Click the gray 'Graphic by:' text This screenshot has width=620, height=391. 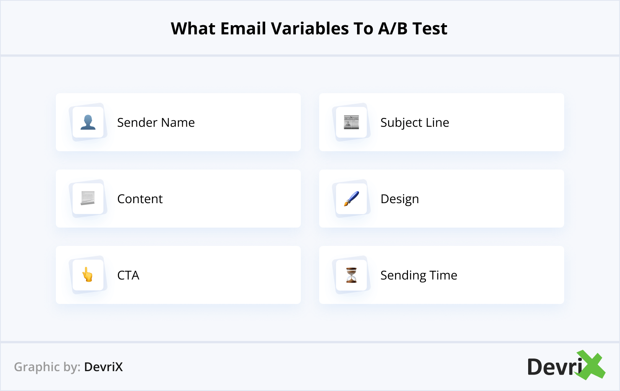47,367
